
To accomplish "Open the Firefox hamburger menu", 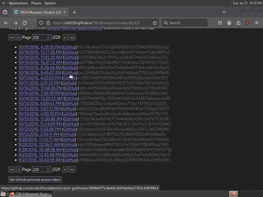I will (257, 23).
